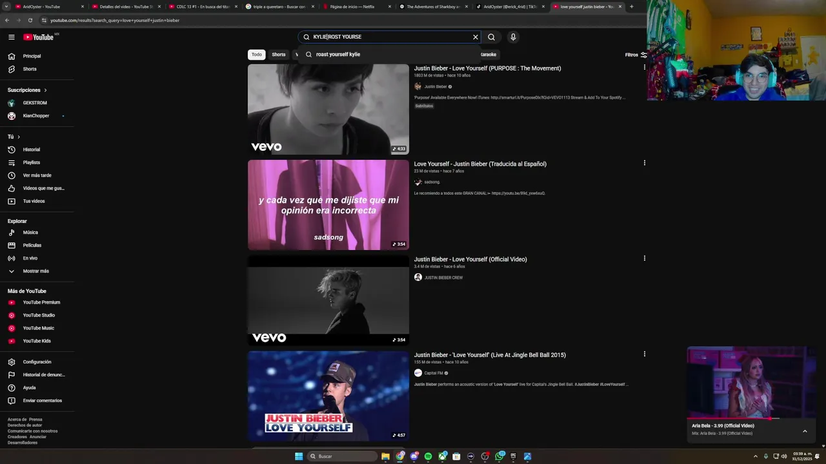Select the 'roast yourself kylie' suggestion
Viewport: 826px width, 464px height.
338,55
